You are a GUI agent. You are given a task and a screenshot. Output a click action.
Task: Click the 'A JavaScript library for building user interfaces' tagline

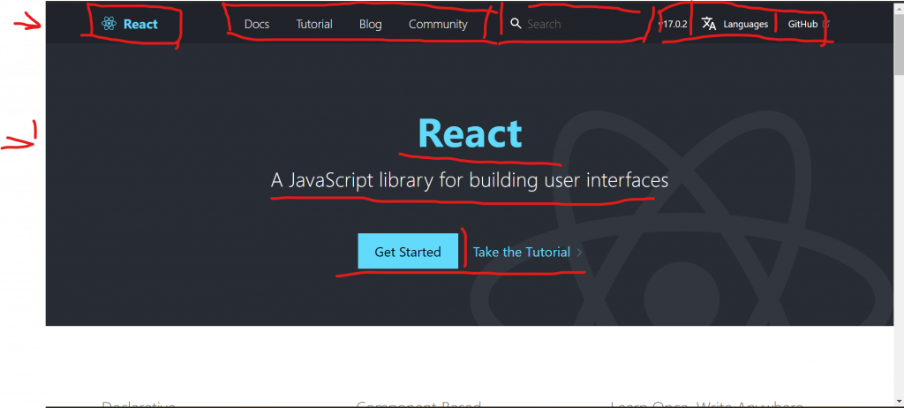(470, 181)
